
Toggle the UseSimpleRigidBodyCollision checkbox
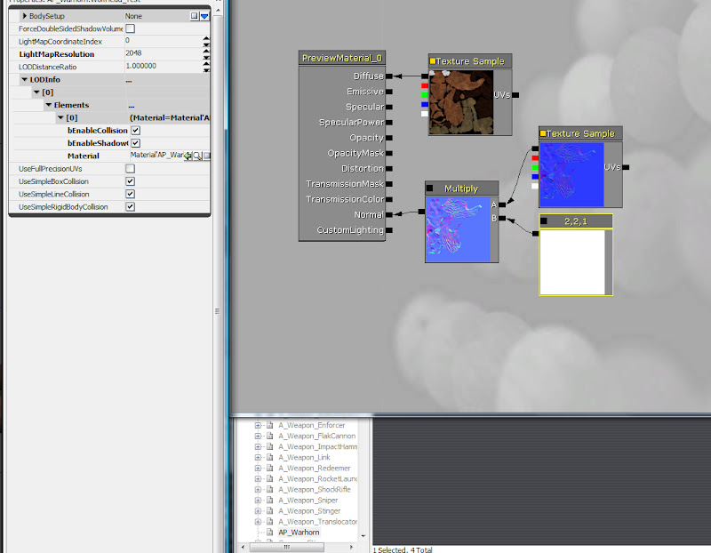(130, 206)
